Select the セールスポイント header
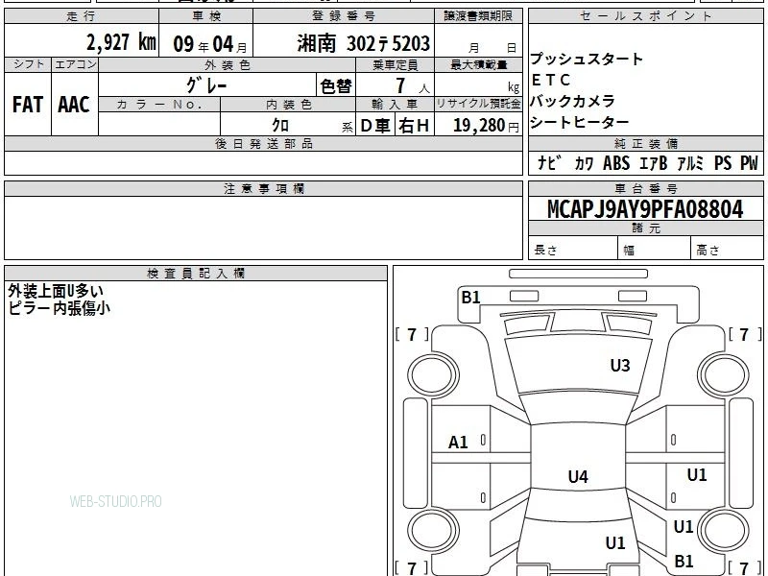This screenshot has height=576, width=768. pos(645,16)
